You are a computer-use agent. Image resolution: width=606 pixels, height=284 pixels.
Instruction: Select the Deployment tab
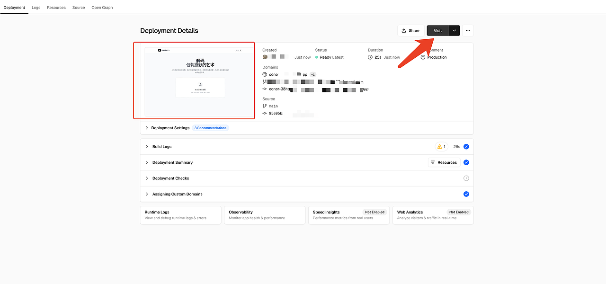click(x=14, y=8)
